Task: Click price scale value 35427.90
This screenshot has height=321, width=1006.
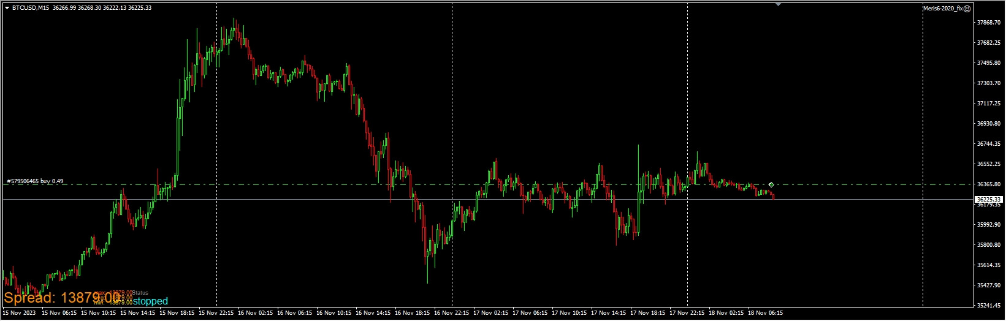Action: tap(989, 285)
